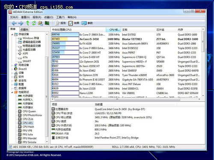Click the 内存读取 memory stick icon
This screenshot has width=214, height=160.
point(20,96)
